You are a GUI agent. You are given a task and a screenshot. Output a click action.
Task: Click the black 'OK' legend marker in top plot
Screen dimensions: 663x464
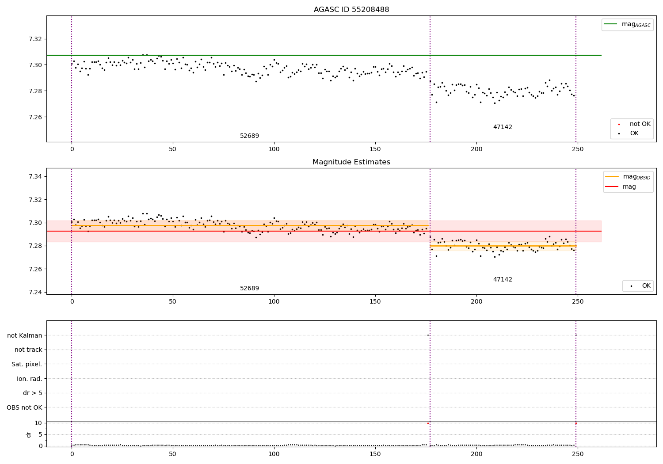click(619, 133)
